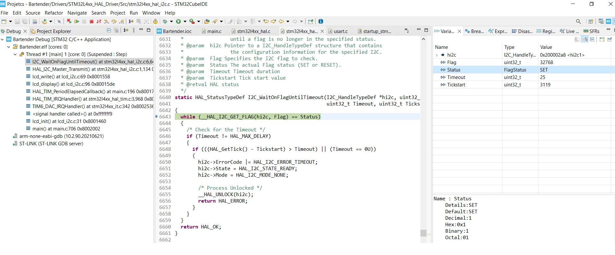Open the Run button dropdown arrow
The width and height of the screenshot is (615, 255).
click(185, 21)
